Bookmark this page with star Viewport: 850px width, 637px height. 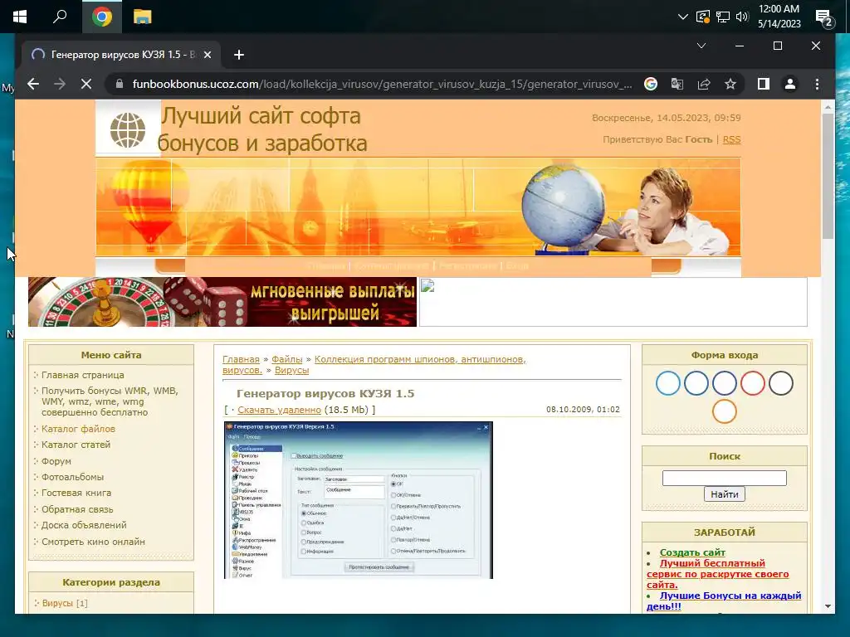click(x=730, y=84)
